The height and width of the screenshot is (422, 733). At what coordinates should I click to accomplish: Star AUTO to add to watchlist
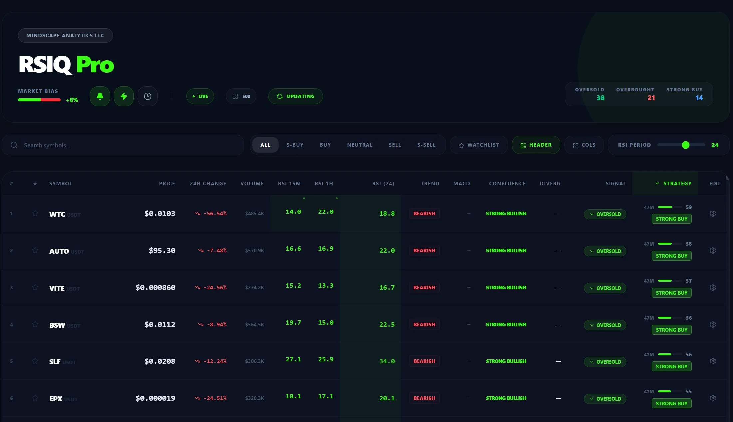[35, 250]
